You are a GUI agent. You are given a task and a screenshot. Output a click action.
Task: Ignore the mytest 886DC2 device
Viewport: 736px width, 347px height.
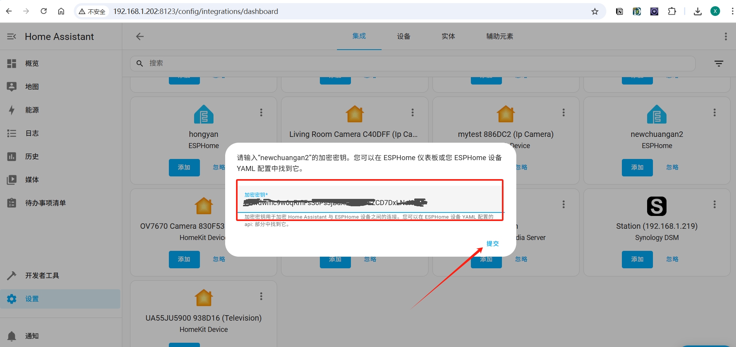click(521, 167)
